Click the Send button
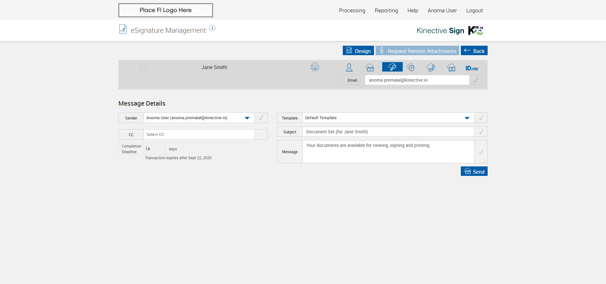The image size is (606, 284). click(x=474, y=171)
